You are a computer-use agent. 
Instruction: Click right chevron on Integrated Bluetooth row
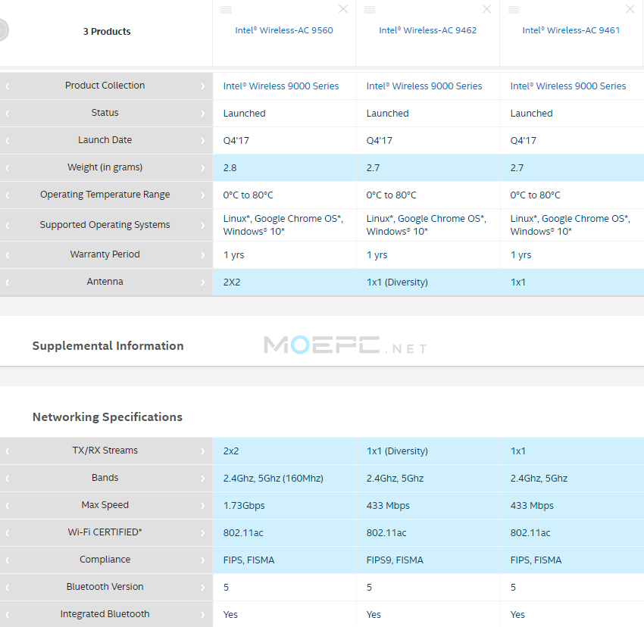(x=202, y=614)
